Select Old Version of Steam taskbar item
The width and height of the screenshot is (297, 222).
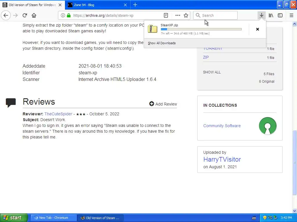pyautogui.click(x=100, y=218)
